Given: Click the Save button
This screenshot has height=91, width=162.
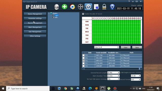Looking at the screenshot, I should click(137, 47).
